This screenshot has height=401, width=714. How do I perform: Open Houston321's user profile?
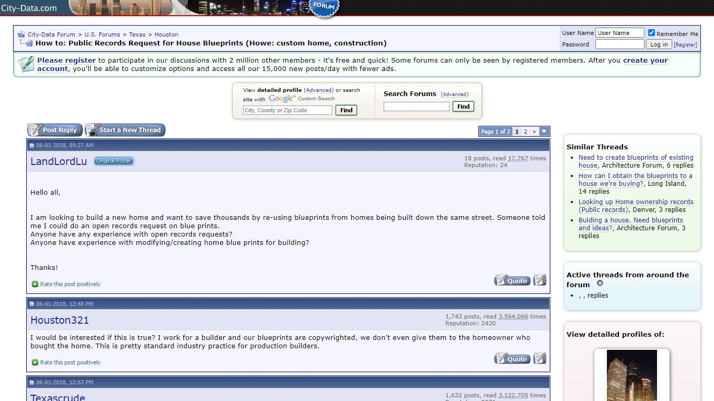click(60, 320)
